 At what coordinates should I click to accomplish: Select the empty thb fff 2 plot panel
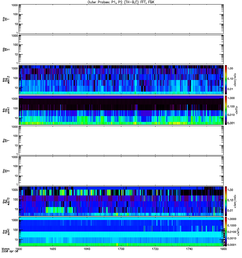(x=121, y=49)
